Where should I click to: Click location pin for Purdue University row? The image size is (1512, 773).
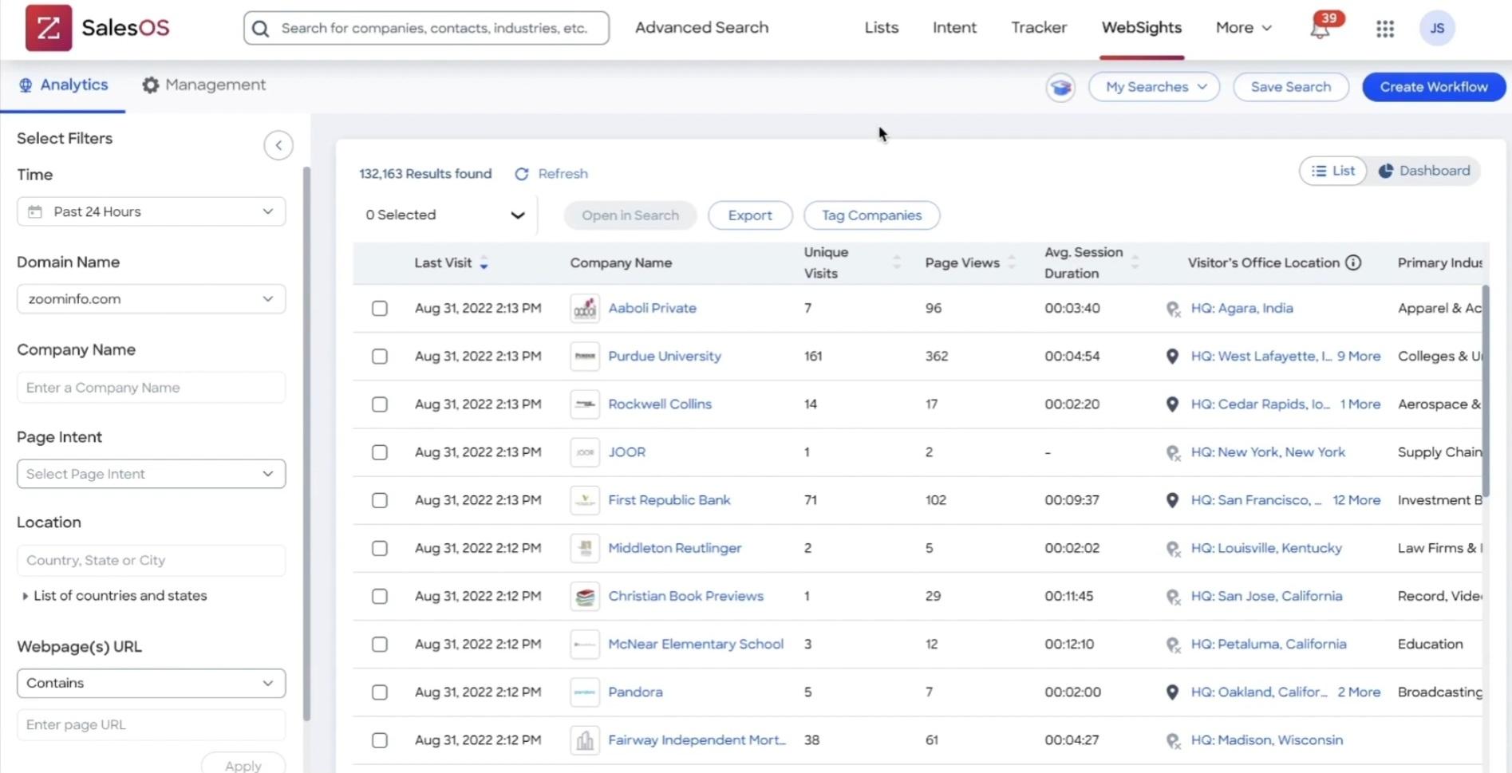[x=1172, y=356]
